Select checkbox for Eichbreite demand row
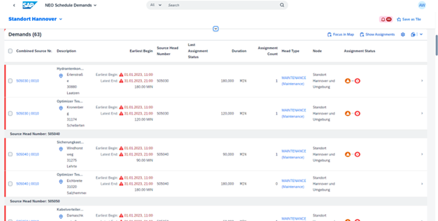This screenshot has width=438, height=221. 10,184
